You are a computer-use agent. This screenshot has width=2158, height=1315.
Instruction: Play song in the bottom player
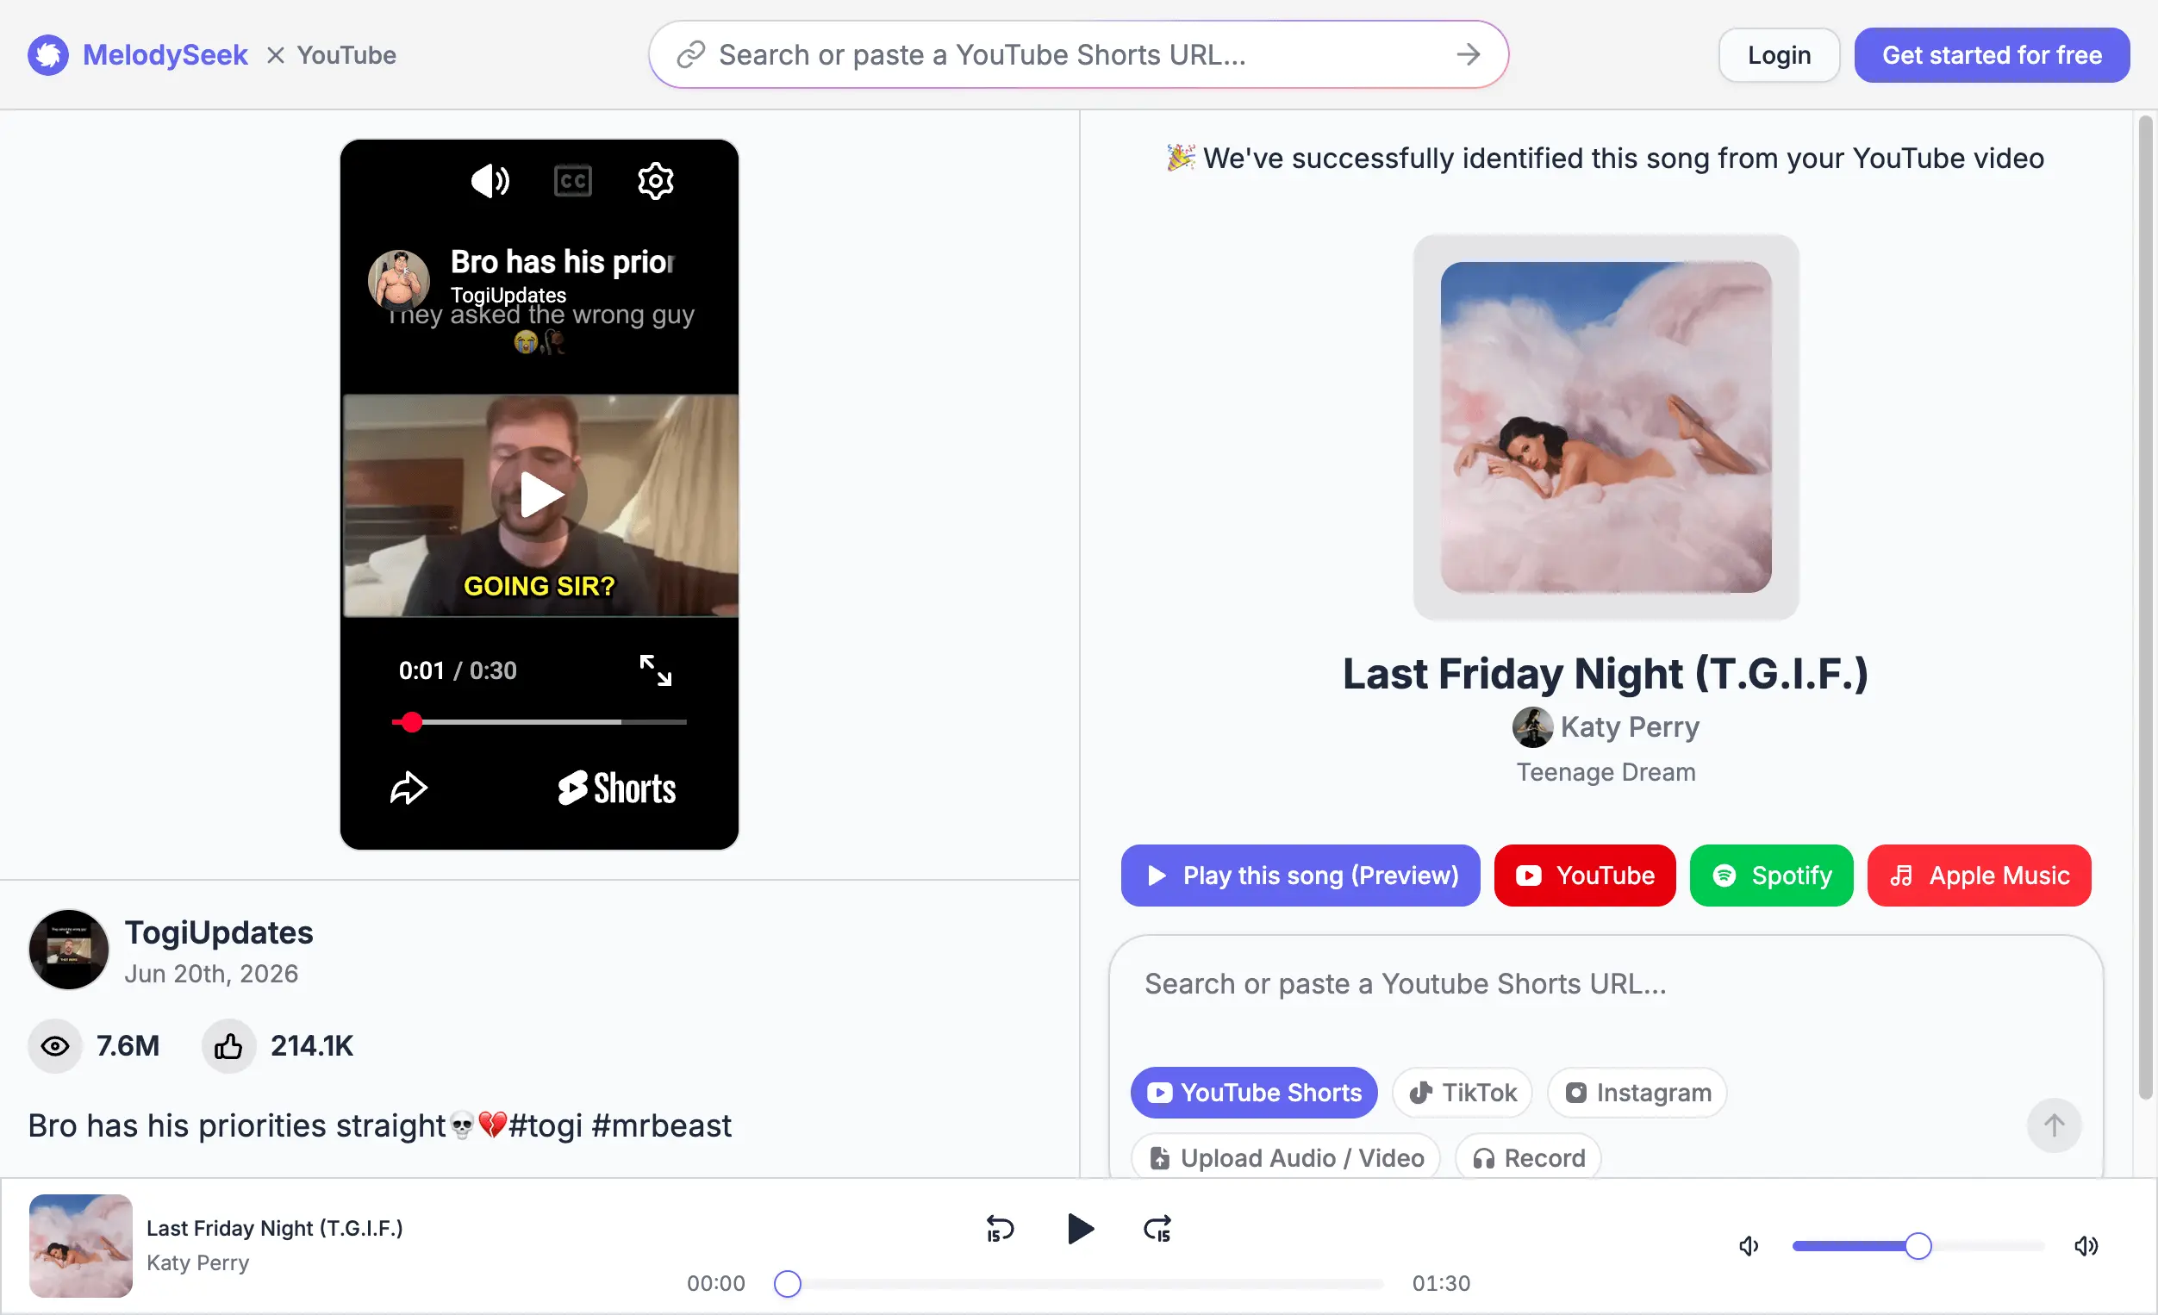[1080, 1229]
